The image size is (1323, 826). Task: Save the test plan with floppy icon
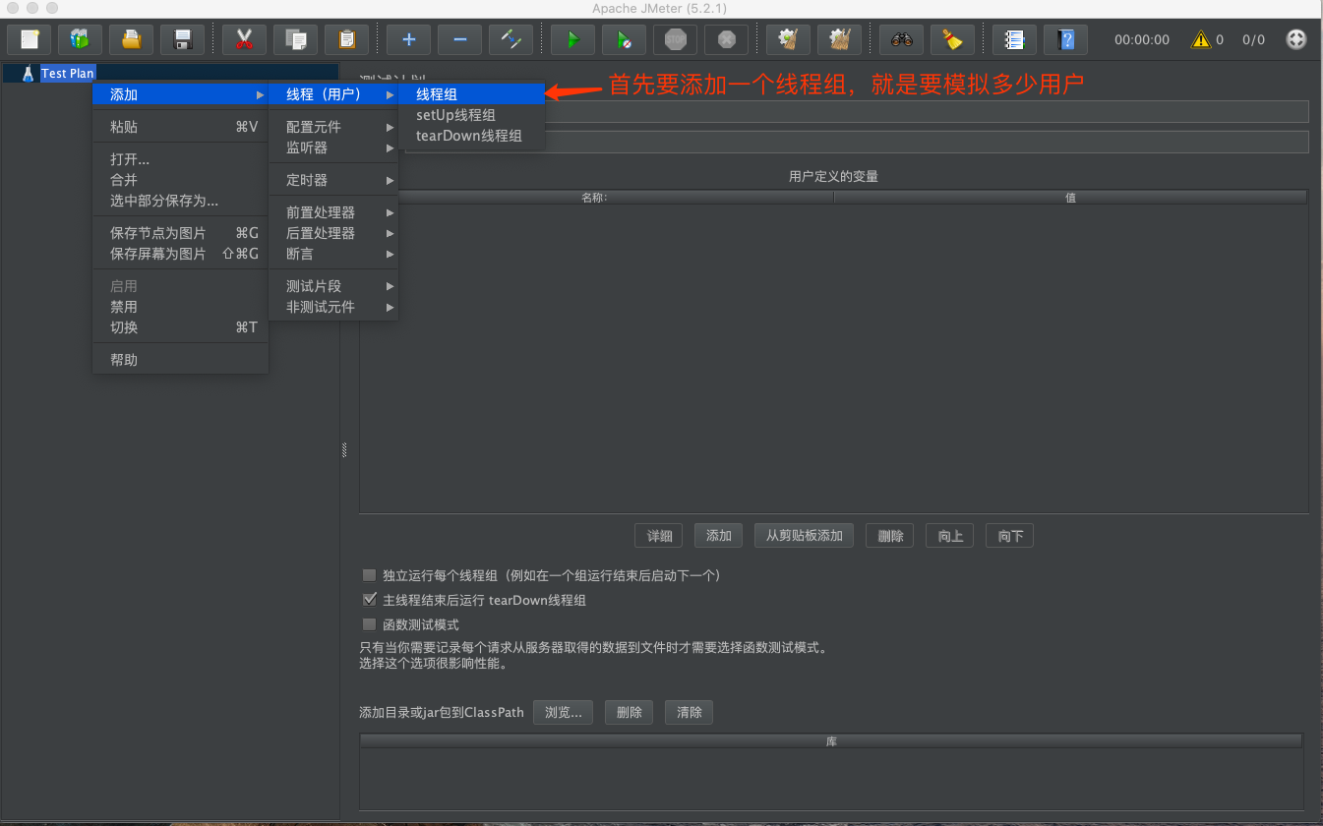click(183, 40)
